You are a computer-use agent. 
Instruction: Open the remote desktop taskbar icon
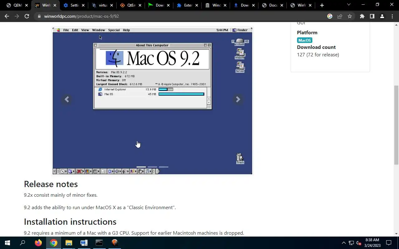84,243
